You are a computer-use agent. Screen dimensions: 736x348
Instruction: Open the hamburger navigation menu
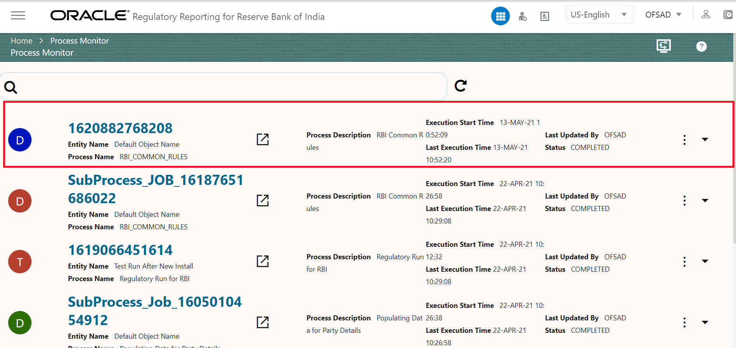click(x=18, y=15)
